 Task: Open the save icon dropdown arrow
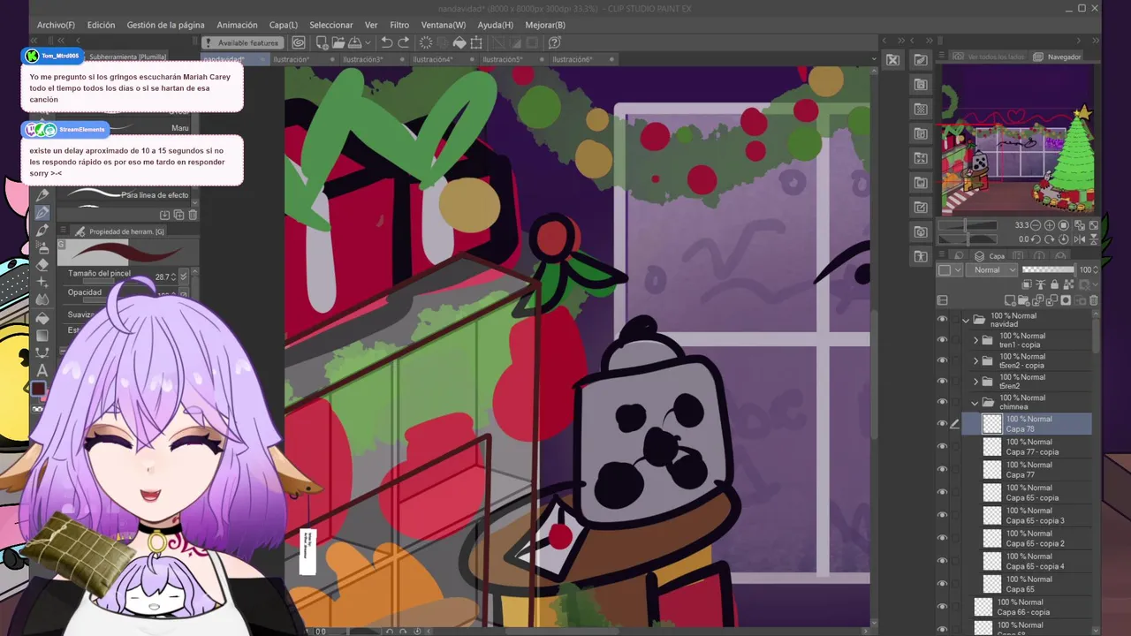point(368,42)
